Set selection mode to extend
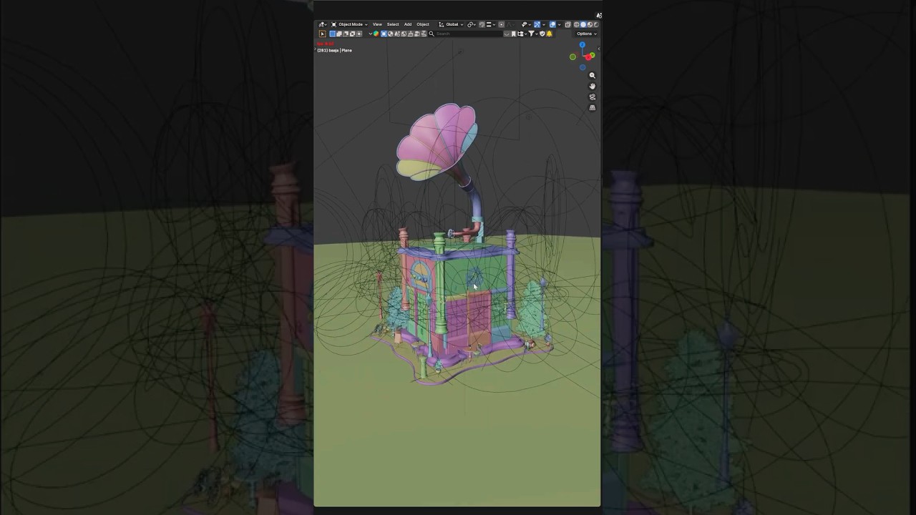This screenshot has height=515, width=916. click(x=339, y=34)
